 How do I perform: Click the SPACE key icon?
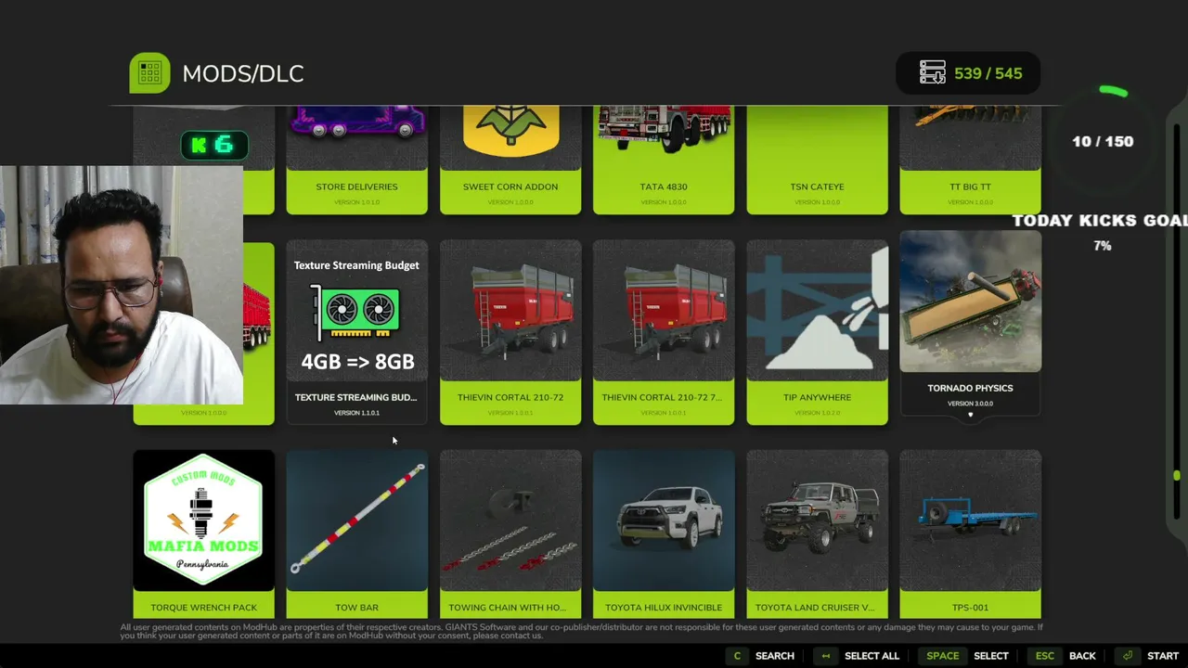[x=942, y=656]
